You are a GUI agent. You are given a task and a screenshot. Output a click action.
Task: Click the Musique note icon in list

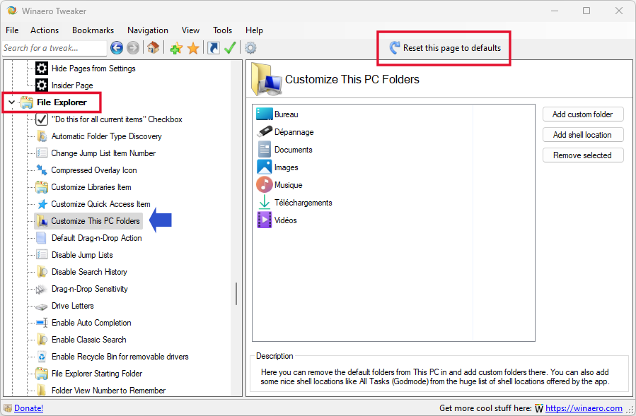(x=265, y=185)
